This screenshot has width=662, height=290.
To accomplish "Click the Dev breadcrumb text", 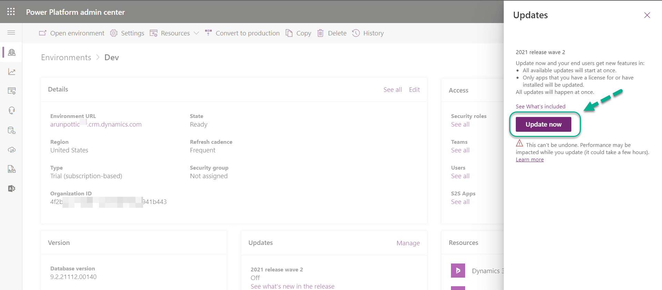I will pyautogui.click(x=112, y=57).
